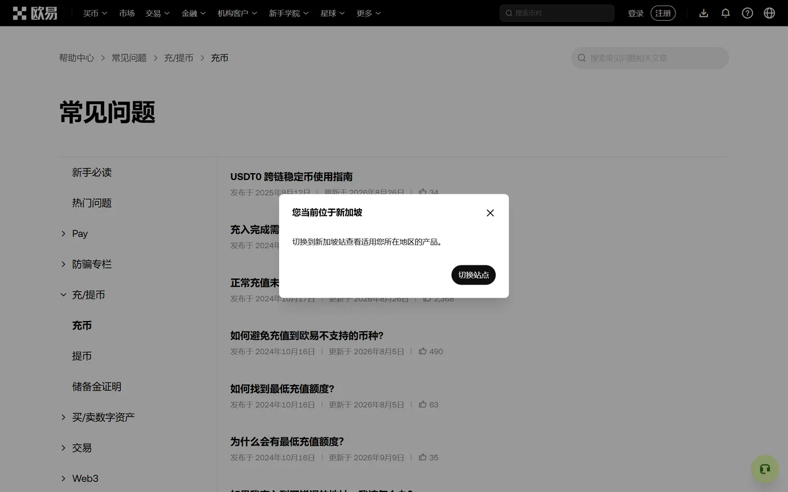The height and width of the screenshot is (492, 788).
Task: Select 提币 in the sidebar
Action: (x=82, y=356)
